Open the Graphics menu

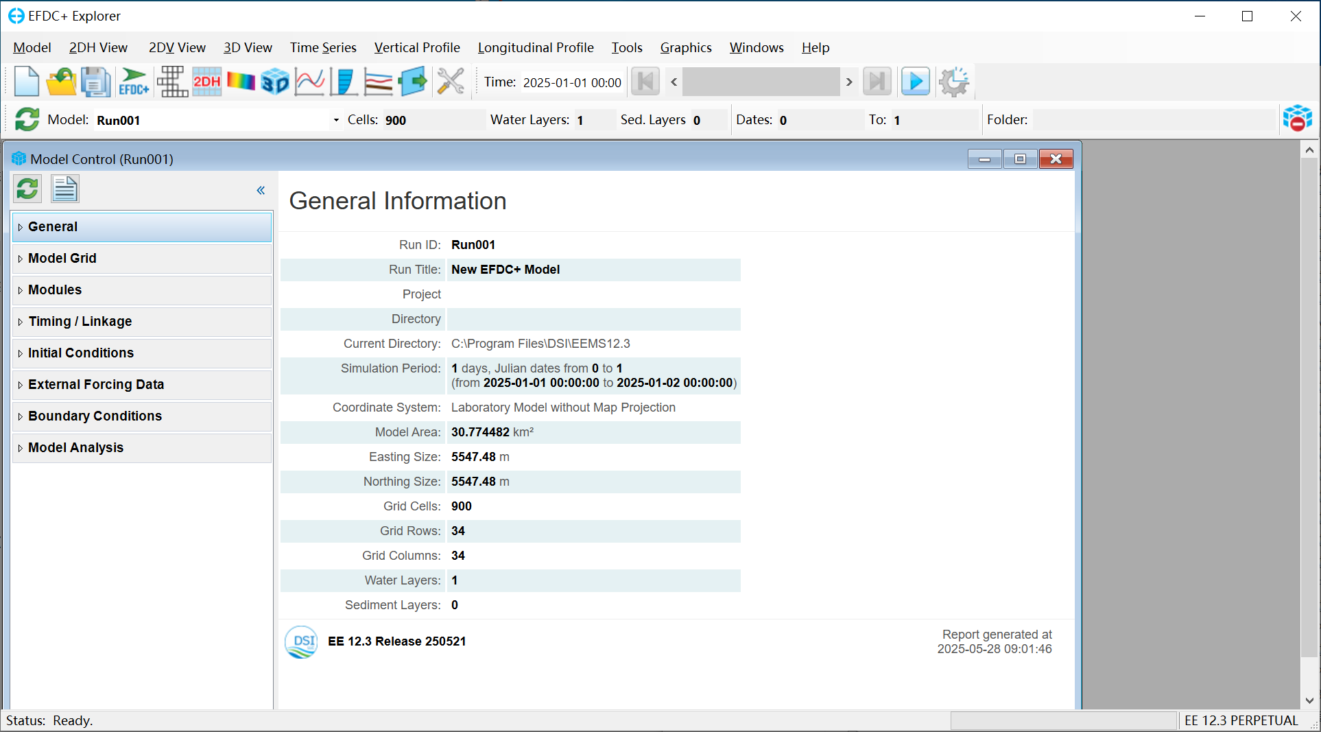click(686, 47)
